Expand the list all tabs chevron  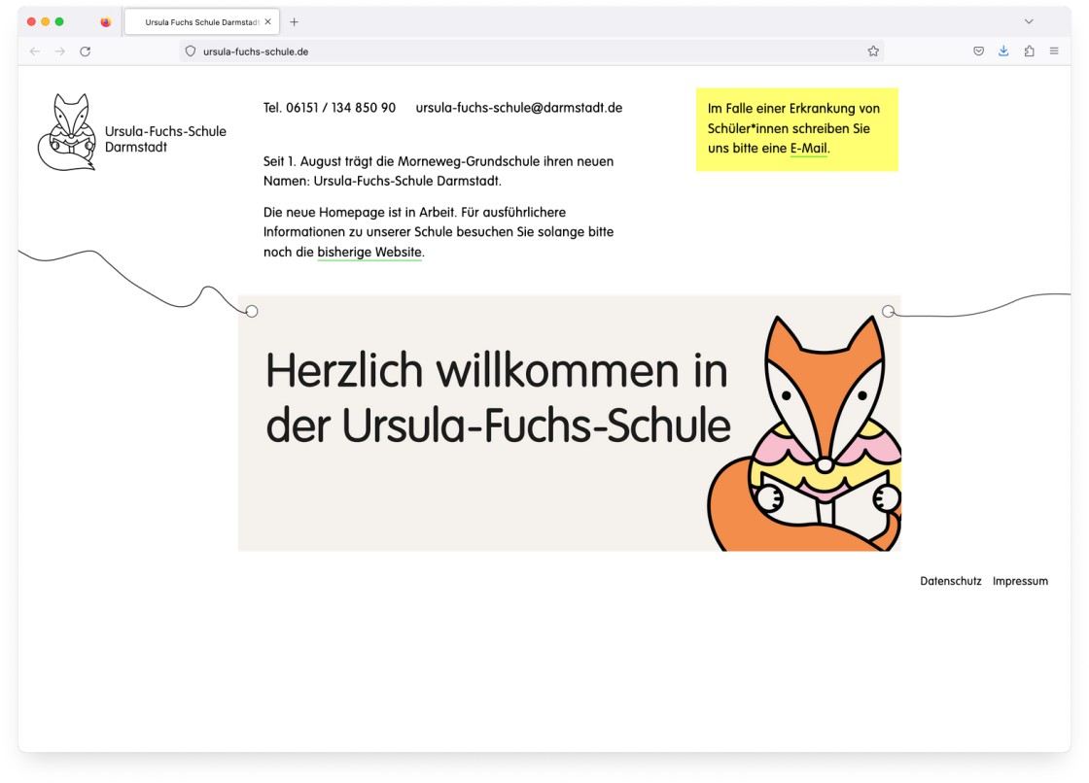[1029, 21]
